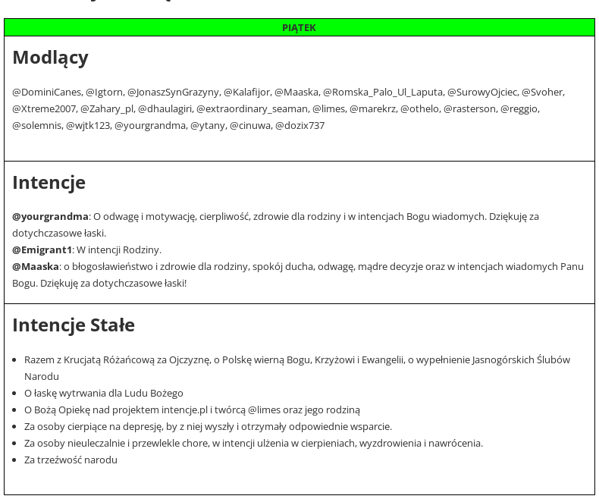599x499 pixels.
Task: Click the @Kalafijor mention
Action: coord(246,92)
